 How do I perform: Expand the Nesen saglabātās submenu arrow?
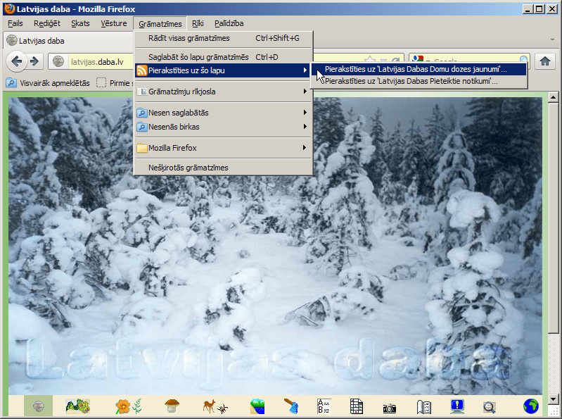click(x=305, y=113)
